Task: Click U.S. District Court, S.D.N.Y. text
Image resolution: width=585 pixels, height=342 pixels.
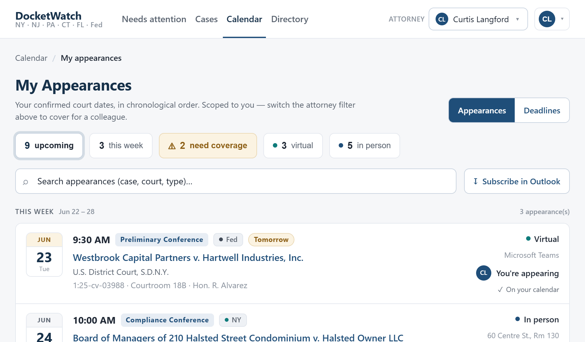Action: click(121, 272)
